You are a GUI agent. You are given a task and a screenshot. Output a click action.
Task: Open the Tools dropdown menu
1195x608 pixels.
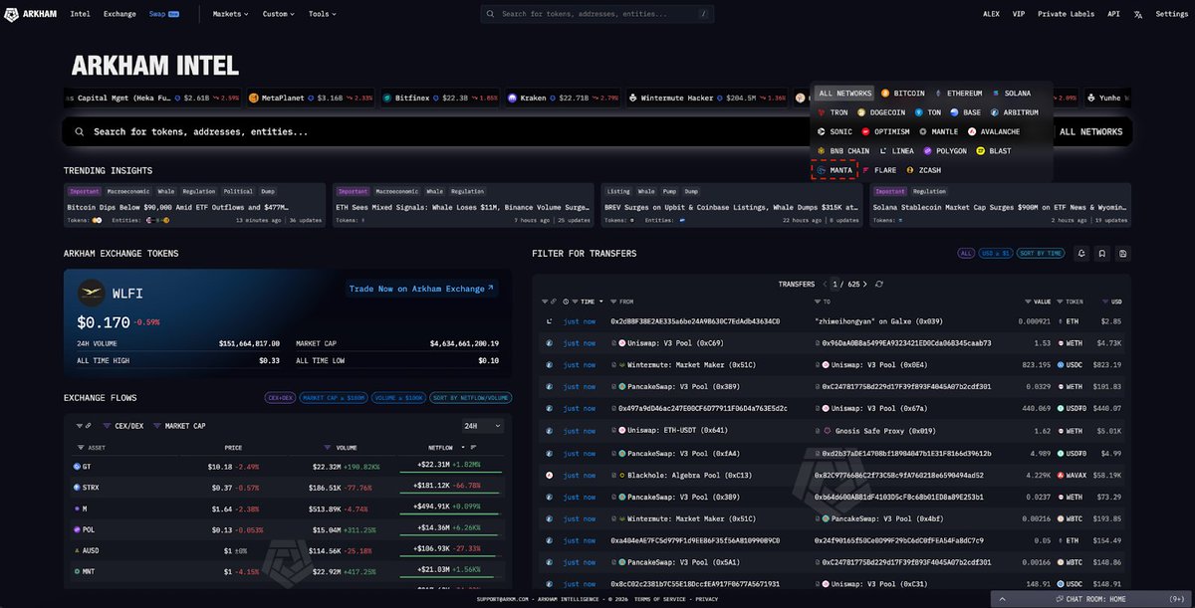322,14
